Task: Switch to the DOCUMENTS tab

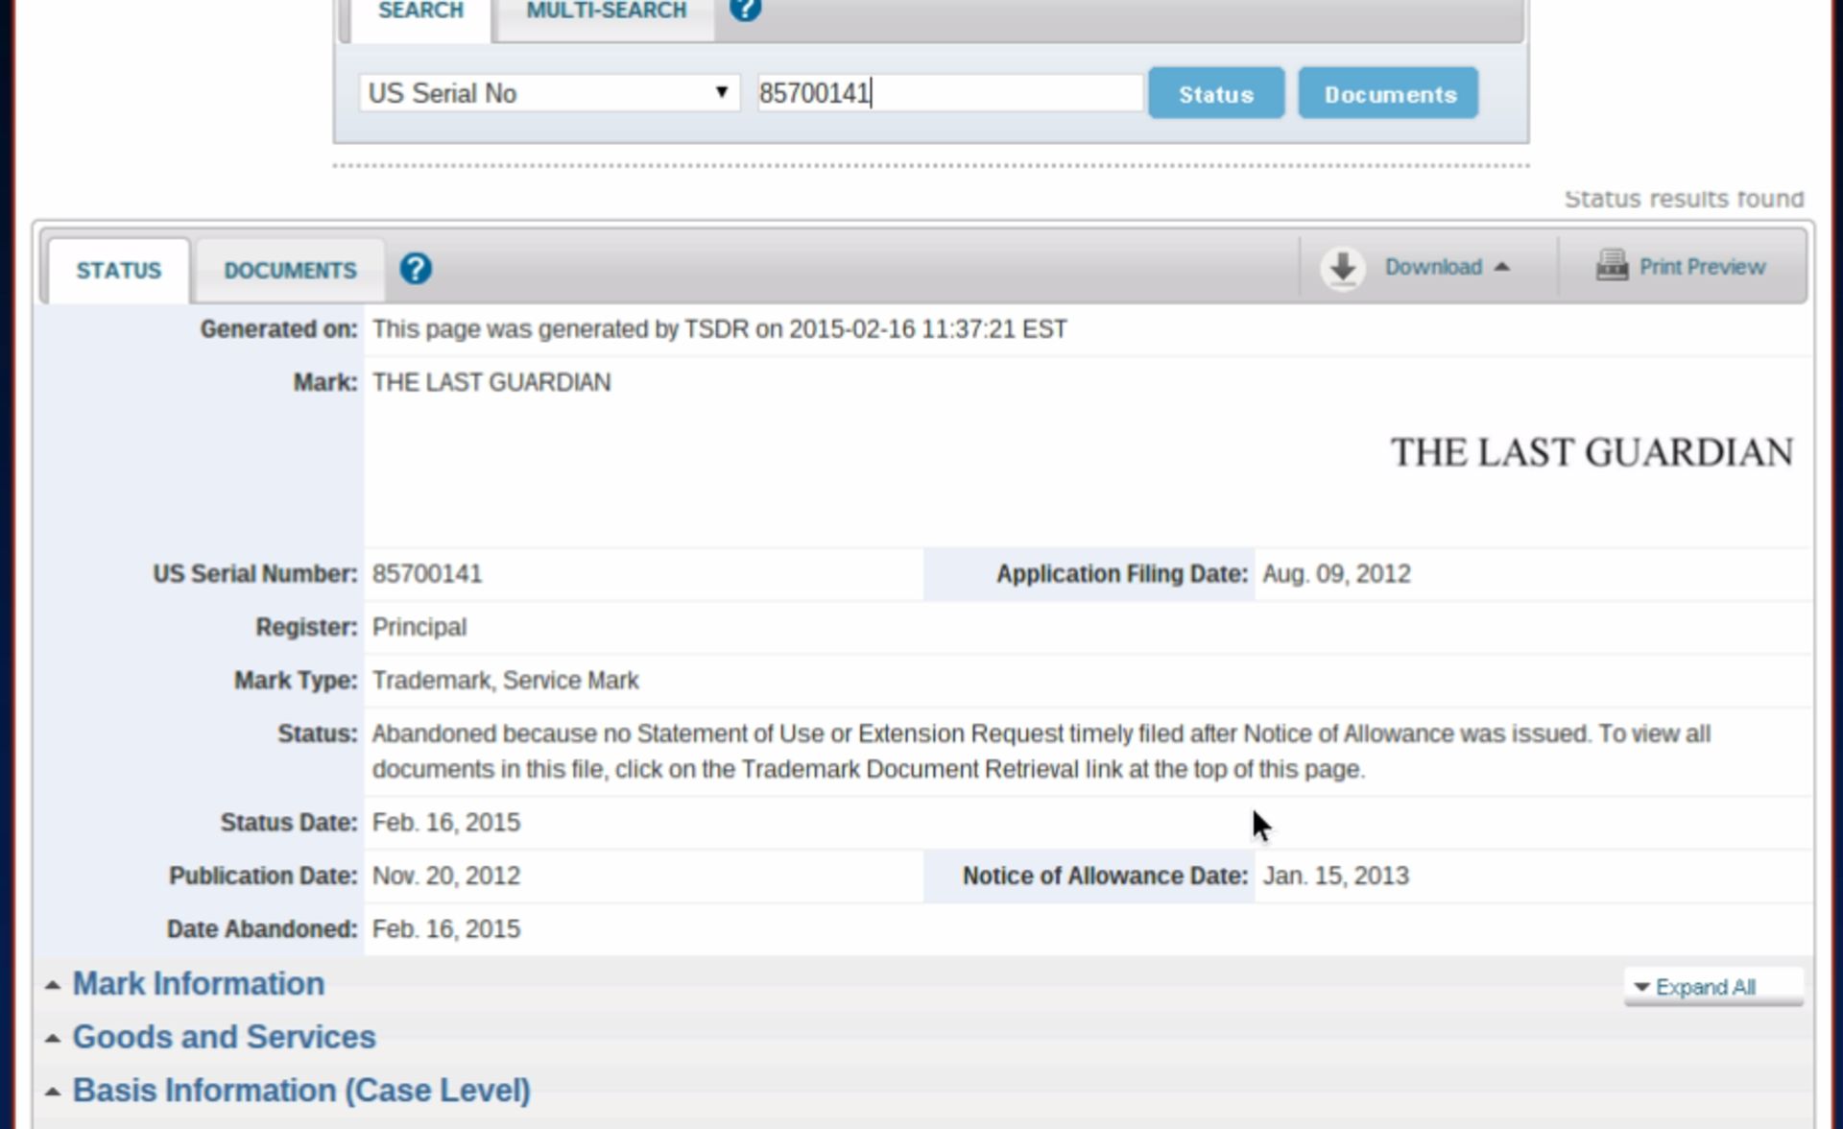Action: (290, 270)
